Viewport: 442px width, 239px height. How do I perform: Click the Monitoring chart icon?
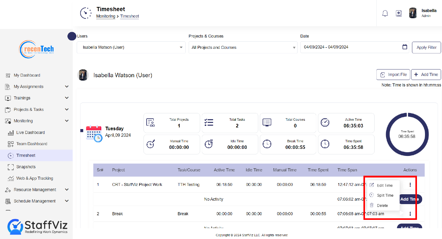pyautogui.click(x=8, y=121)
